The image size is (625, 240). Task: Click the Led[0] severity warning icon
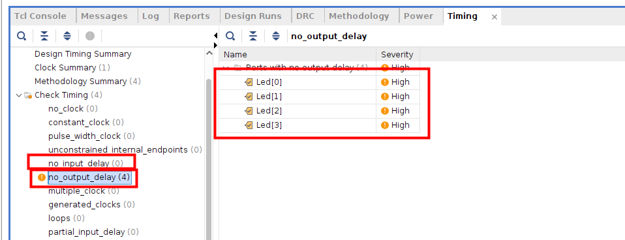tap(385, 82)
